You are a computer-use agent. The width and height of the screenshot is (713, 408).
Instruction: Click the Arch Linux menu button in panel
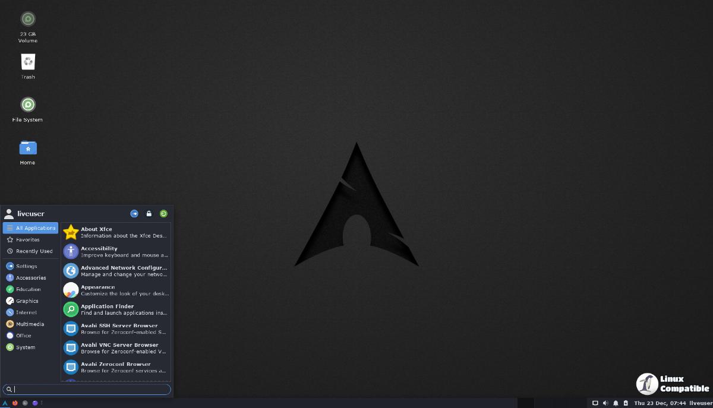5,403
